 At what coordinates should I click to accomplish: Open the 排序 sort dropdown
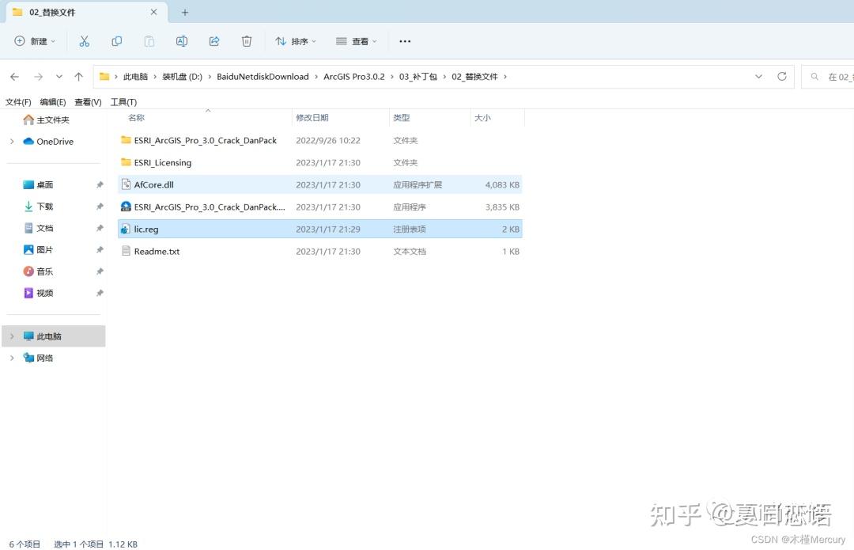tap(295, 41)
